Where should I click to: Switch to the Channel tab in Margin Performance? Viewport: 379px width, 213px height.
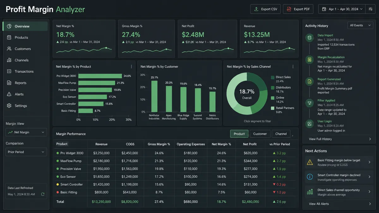coord(281,134)
